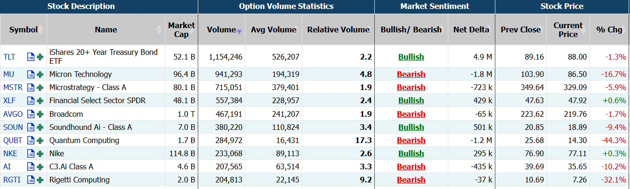The image size is (630, 189).
Task: Click the green plus icon for AI
Action: pos(40,166)
